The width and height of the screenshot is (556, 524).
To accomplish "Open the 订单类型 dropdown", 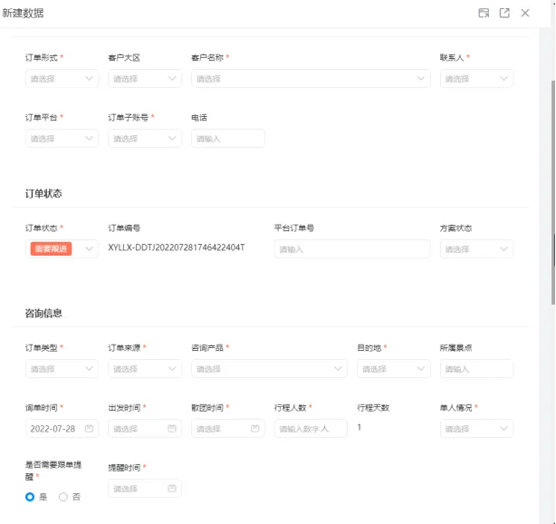I will [x=62, y=368].
